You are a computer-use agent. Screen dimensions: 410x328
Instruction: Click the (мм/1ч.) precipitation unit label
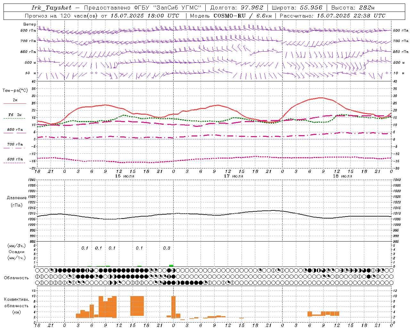coord(17,258)
